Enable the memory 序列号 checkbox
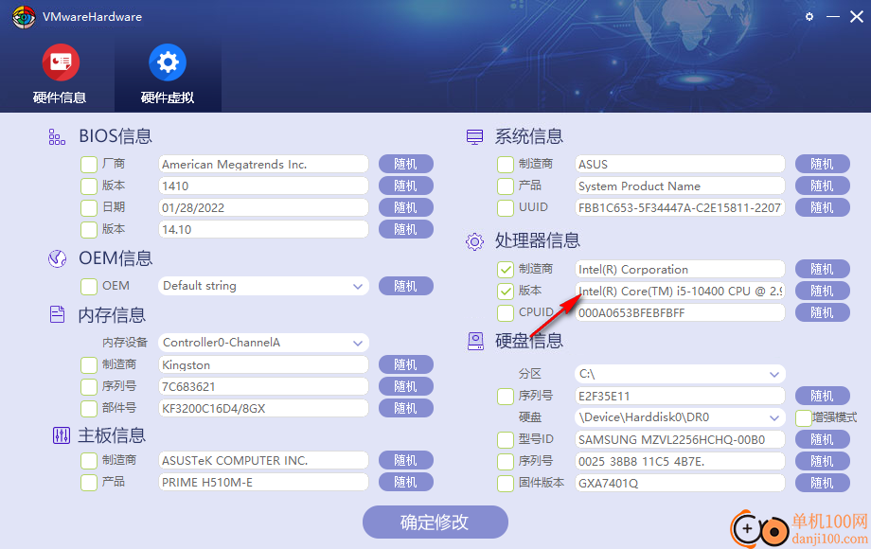Image resolution: width=871 pixels, height=549 pixels. point(89,386)
